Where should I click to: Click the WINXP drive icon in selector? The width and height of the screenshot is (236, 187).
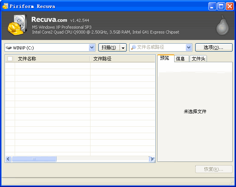[9, 48]
